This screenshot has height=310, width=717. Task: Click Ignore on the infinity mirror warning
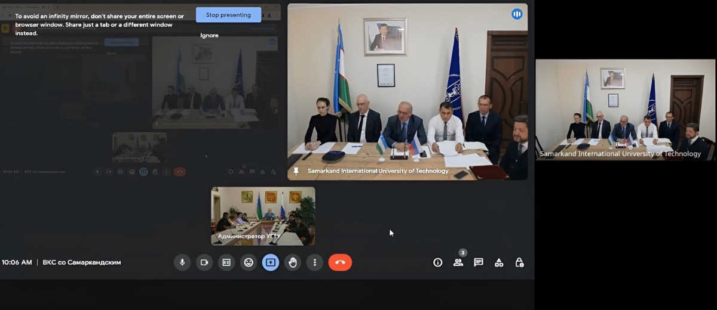(209, 35)
